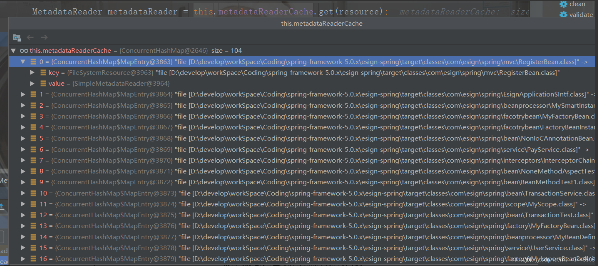The height and width of the screenshot is (266, 598).
Task: Click 'size = 104' text on root row
Action: coord(226,51)
